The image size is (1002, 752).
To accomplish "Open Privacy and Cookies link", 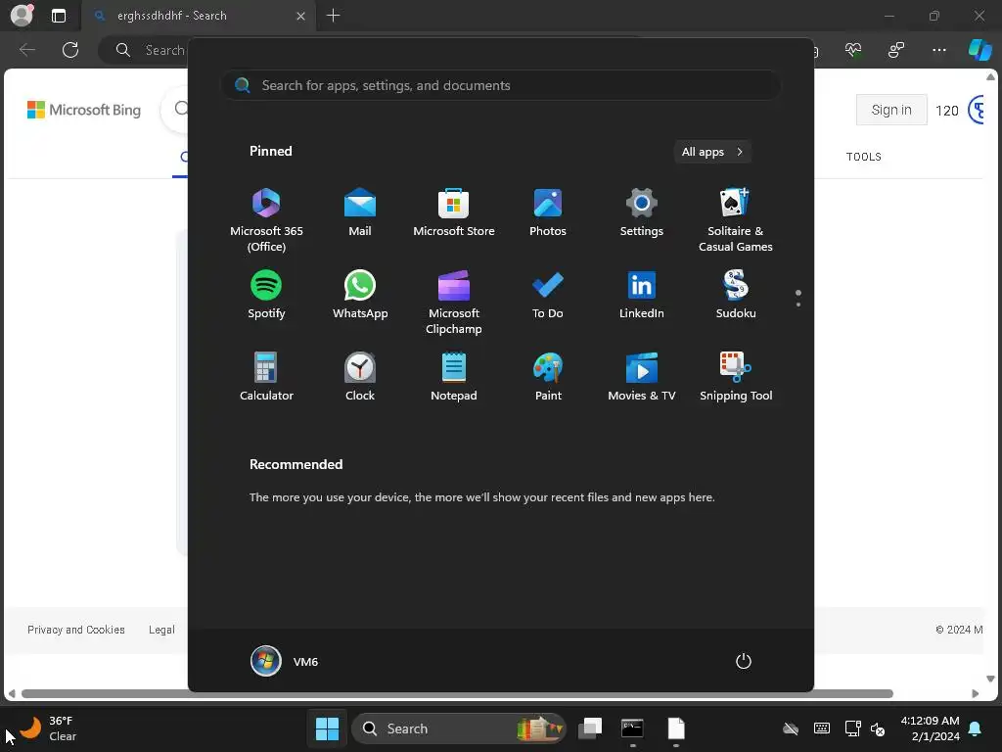I will [76, 630].
